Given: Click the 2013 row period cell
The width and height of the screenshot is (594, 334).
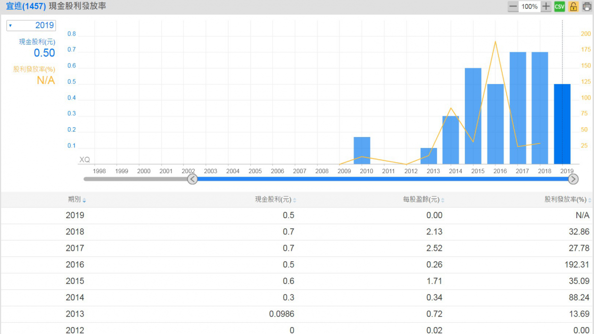Looking at the screenshot, I should (75, 314).
